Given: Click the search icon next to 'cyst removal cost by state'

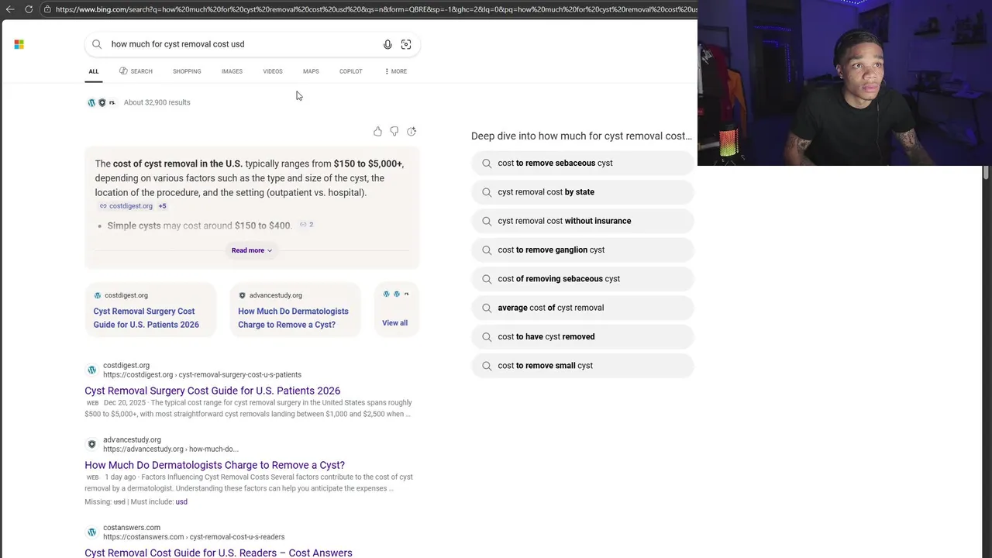Looking at the screenshot, I should click(487, 192).
